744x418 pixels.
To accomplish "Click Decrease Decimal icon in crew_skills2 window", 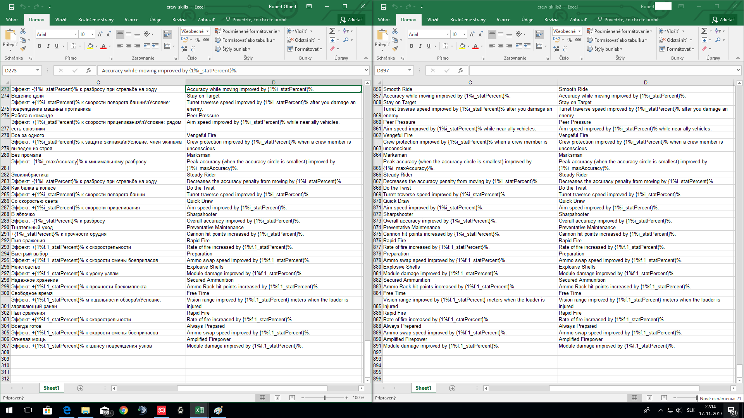I will click(565, 49).
